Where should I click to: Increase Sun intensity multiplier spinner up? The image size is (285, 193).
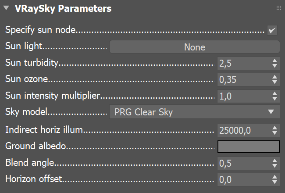pos(275,93)
